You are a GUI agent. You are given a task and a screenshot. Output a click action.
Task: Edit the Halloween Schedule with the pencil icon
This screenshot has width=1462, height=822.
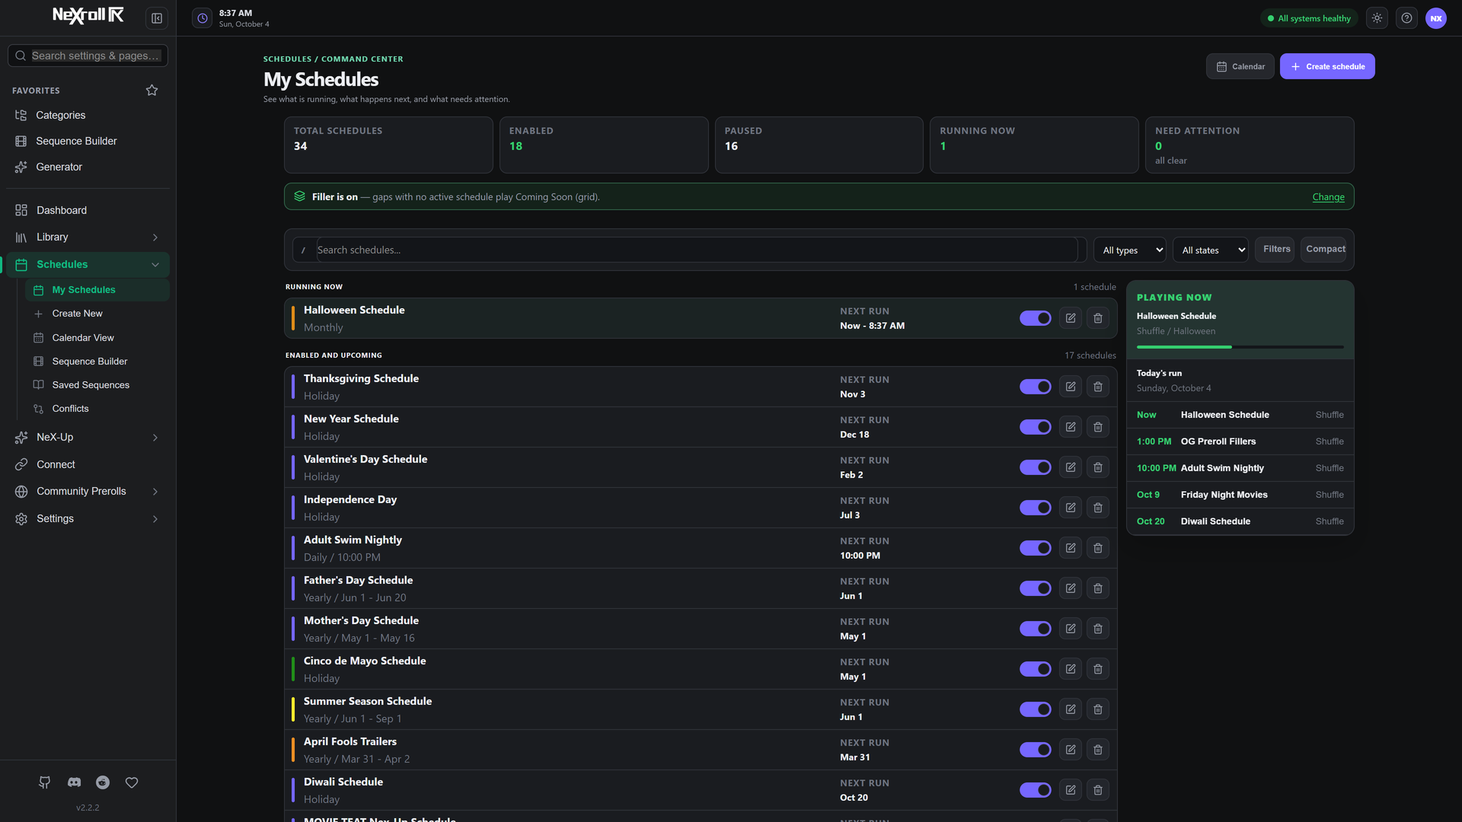pos(1071,318)
